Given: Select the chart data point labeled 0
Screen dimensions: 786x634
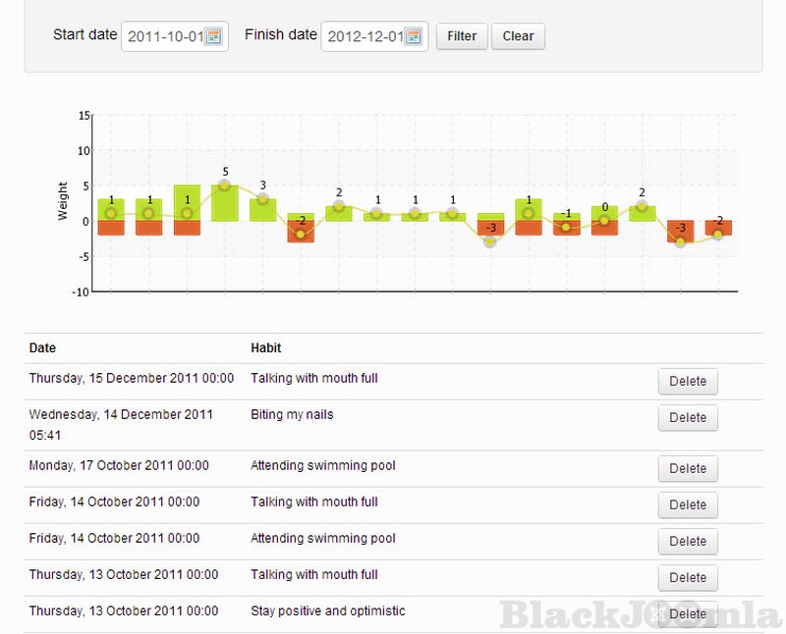Looking at the screenshot, I should tap(604, 221).
